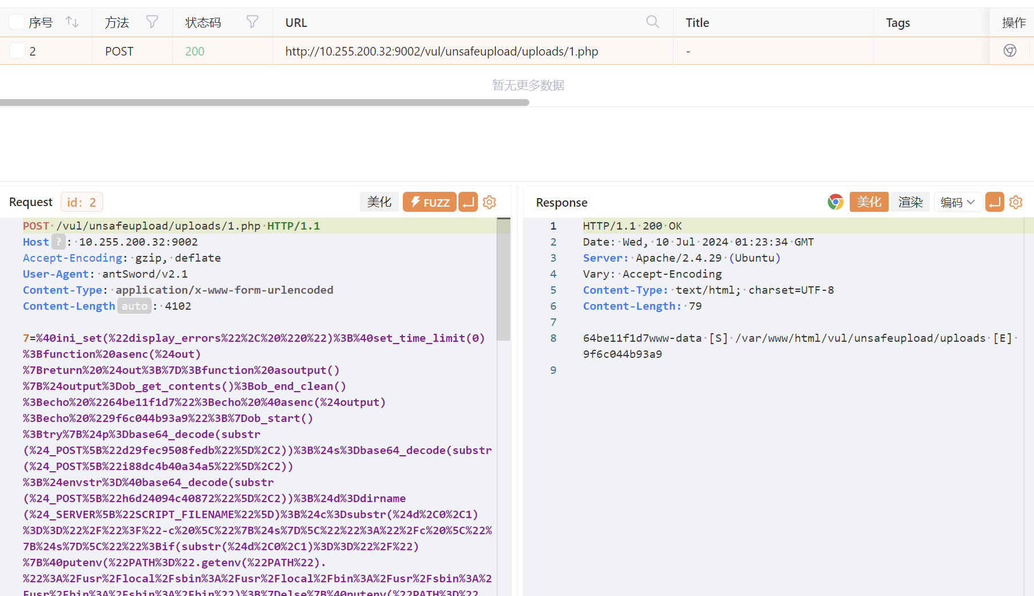
Task: Open response in Chrome icon
Action: [x=835, y=202]
